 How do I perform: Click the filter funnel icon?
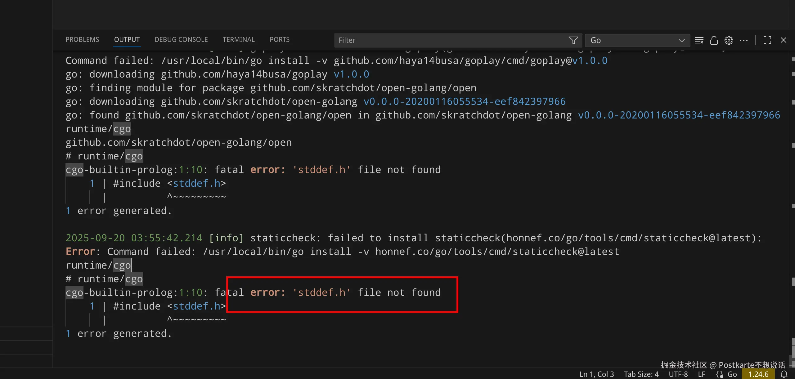[573, 40]
